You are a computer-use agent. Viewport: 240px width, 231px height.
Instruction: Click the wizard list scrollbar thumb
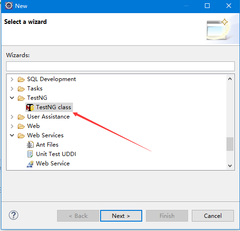click(x=230, y=144)
